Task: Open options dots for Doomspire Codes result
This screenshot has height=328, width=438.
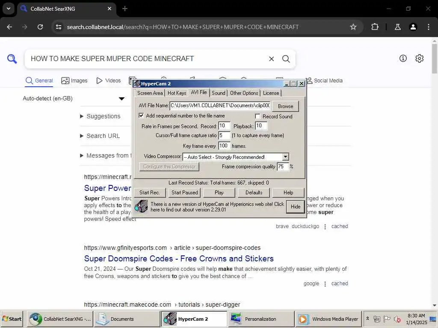Action: (325, 284)
